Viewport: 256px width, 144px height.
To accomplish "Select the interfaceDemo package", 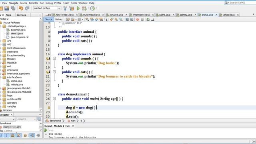I will (14, 77).
